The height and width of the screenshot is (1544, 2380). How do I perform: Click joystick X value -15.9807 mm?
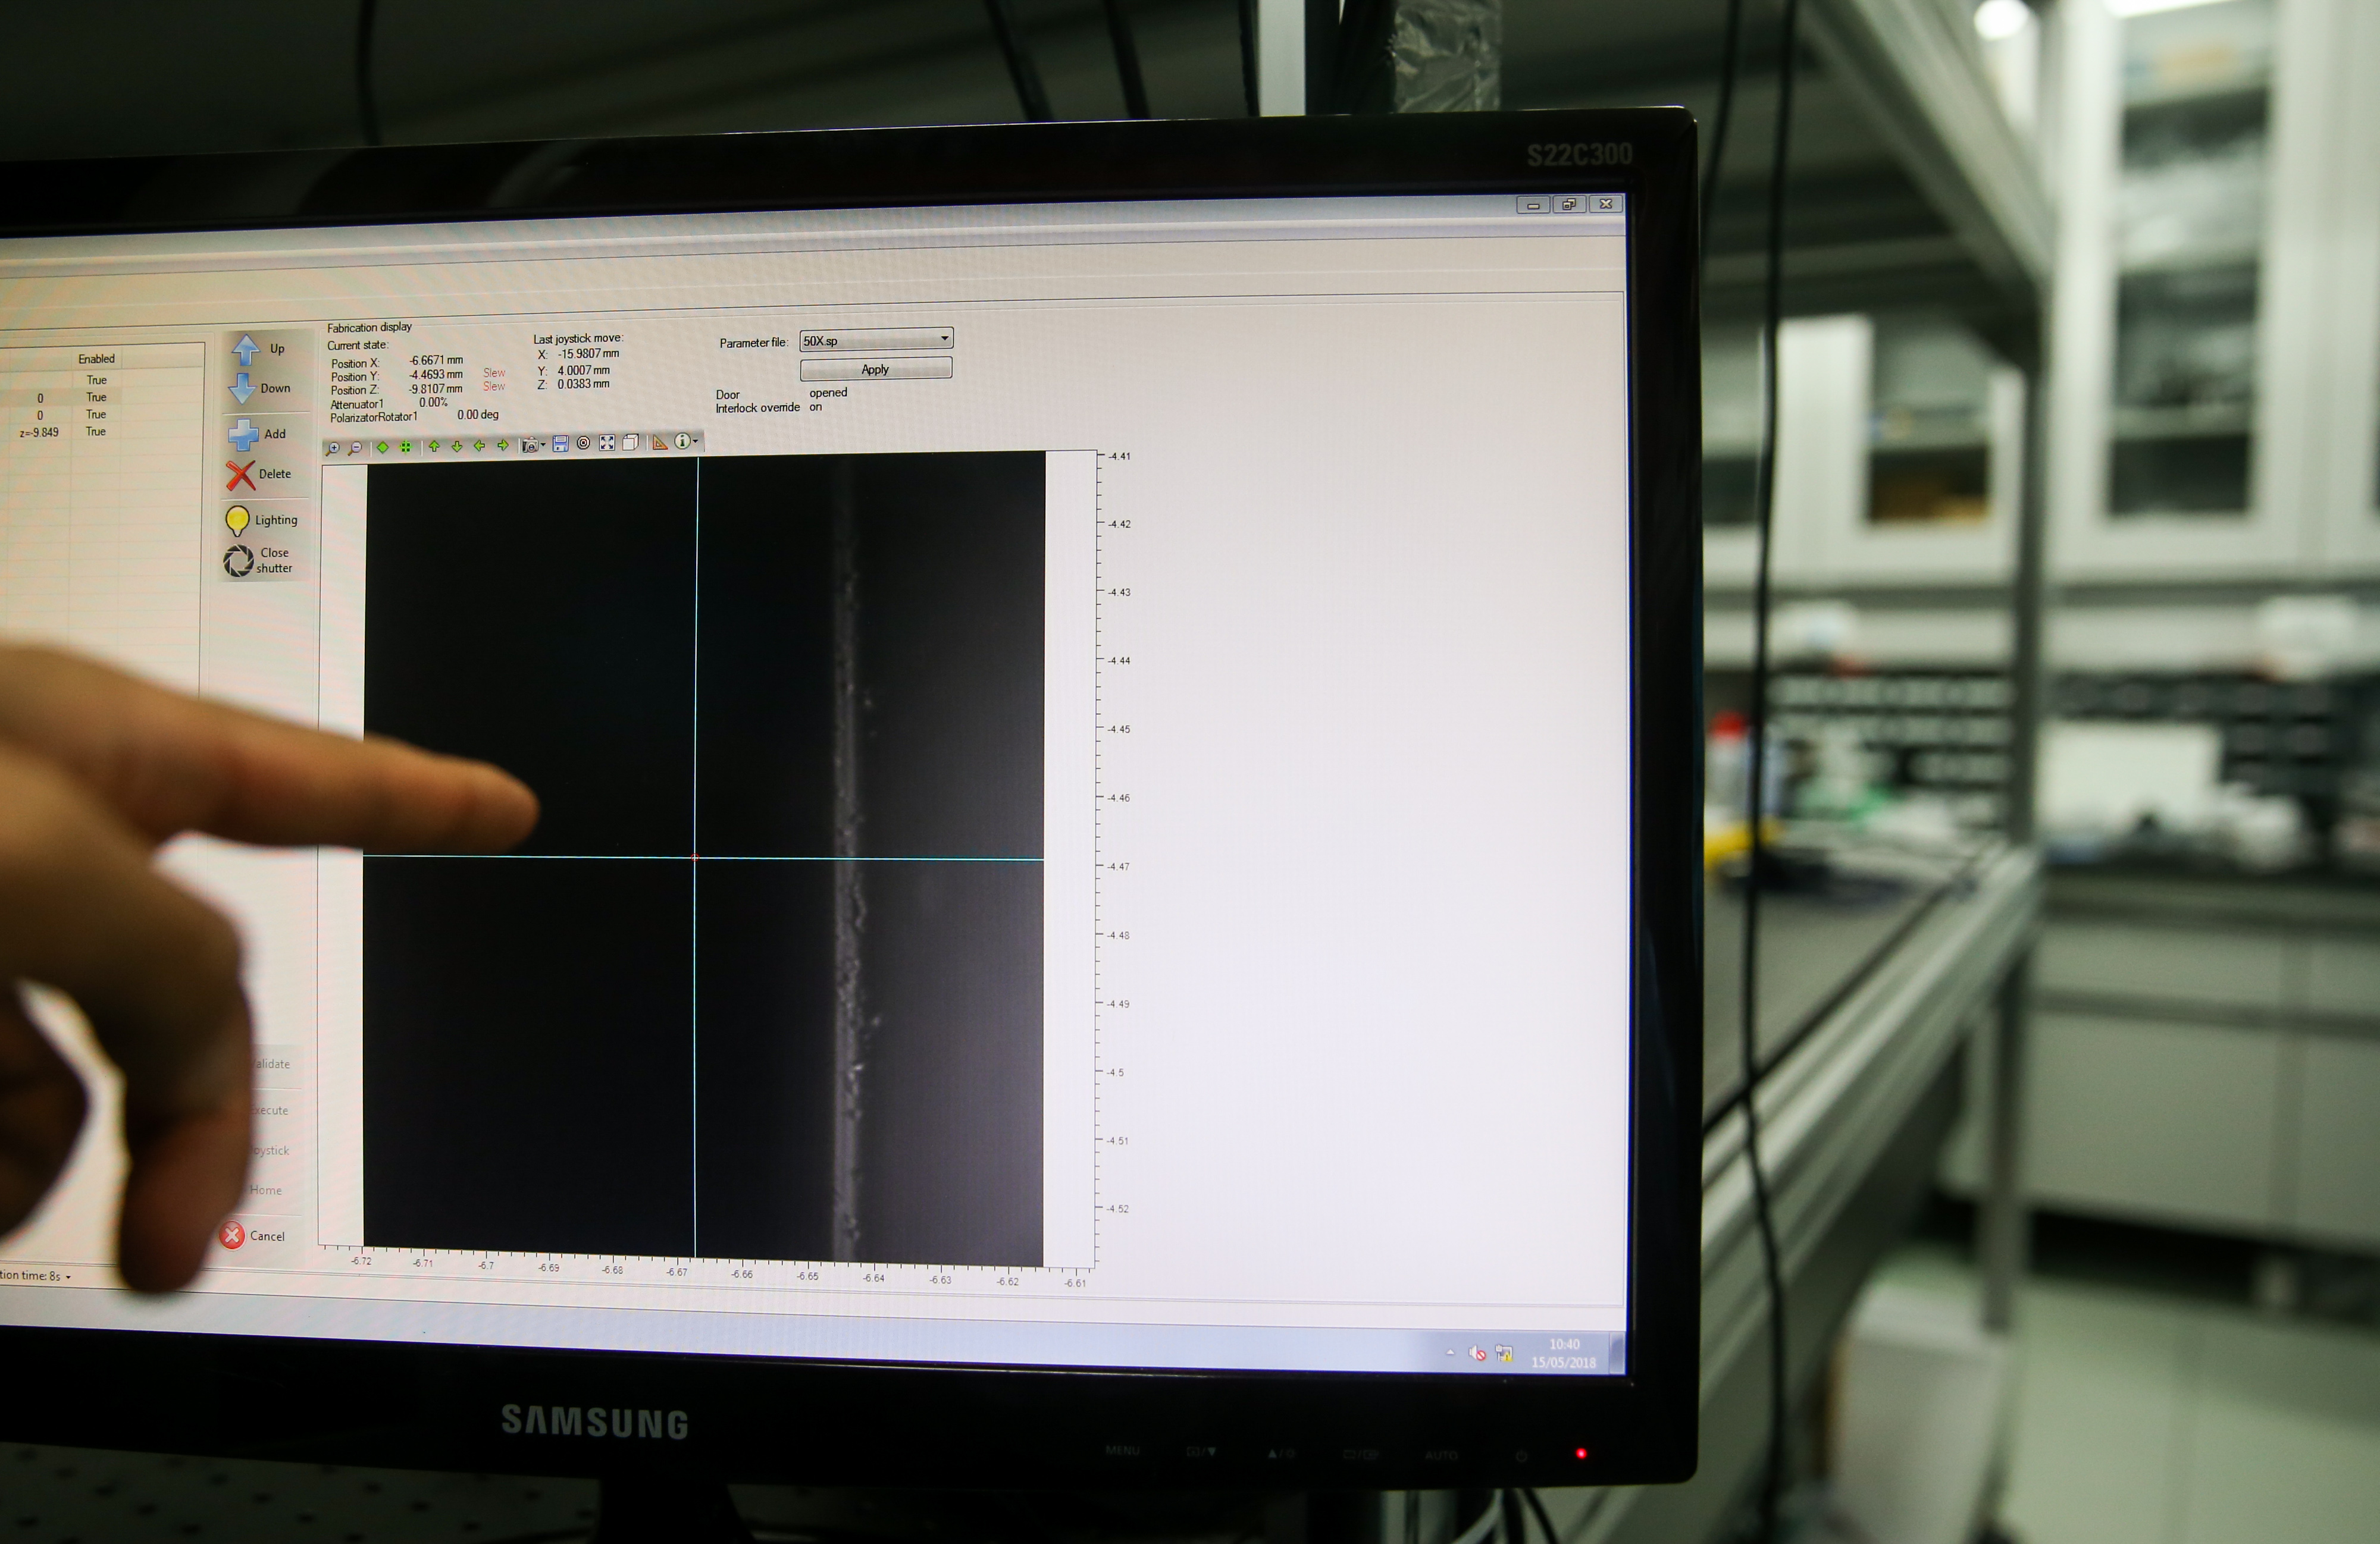[x=588, y=354]
